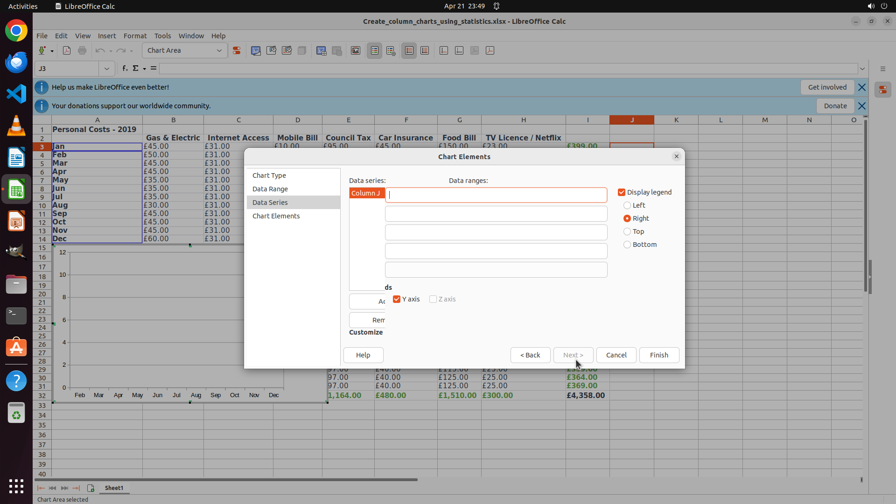Expand the Chart Area element dropdown

coord(219,51)
